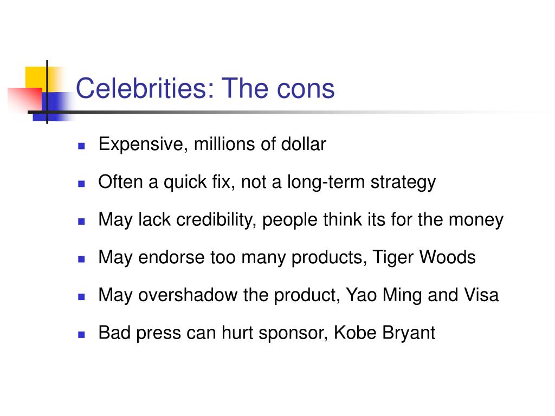Click the bullet beside 'May endorse too many products'
The image size is (555, 416).
[x=81, y=259]
